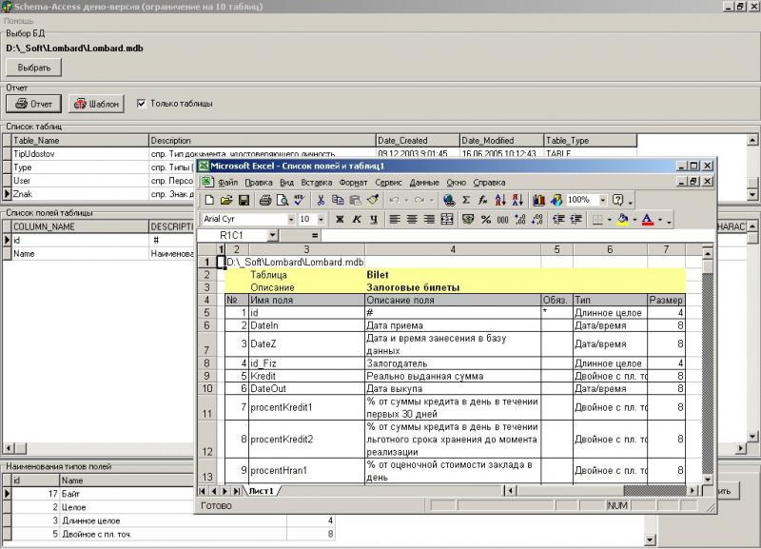This screenshot has height=549, width=761.
Task: Click the New document icon in Excel
Action: [x=209, y=200]
